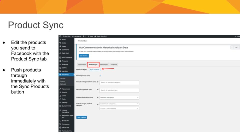240x135 pixels.
Task: Open the Choose a main category dropdown
Action: pos(119,108)
